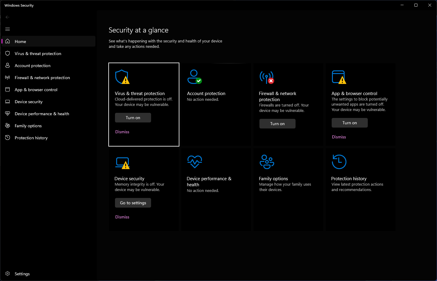The height and width of the screenshot is (281, 437).
Task: Click the Family options people icon in sidebar
Action: click(x=8, y=125)
